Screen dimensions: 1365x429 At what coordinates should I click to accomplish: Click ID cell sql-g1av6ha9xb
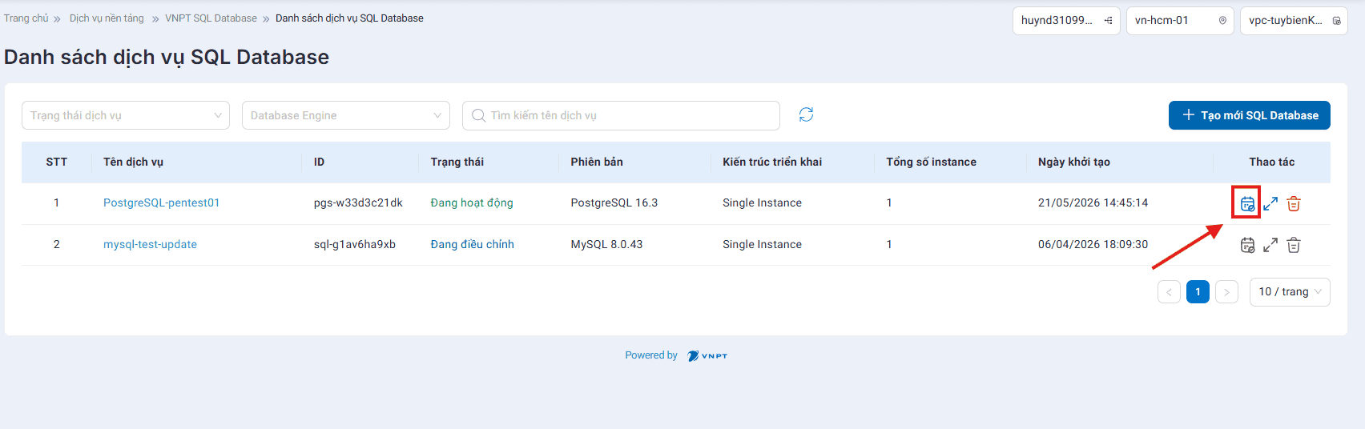point(355,244)
